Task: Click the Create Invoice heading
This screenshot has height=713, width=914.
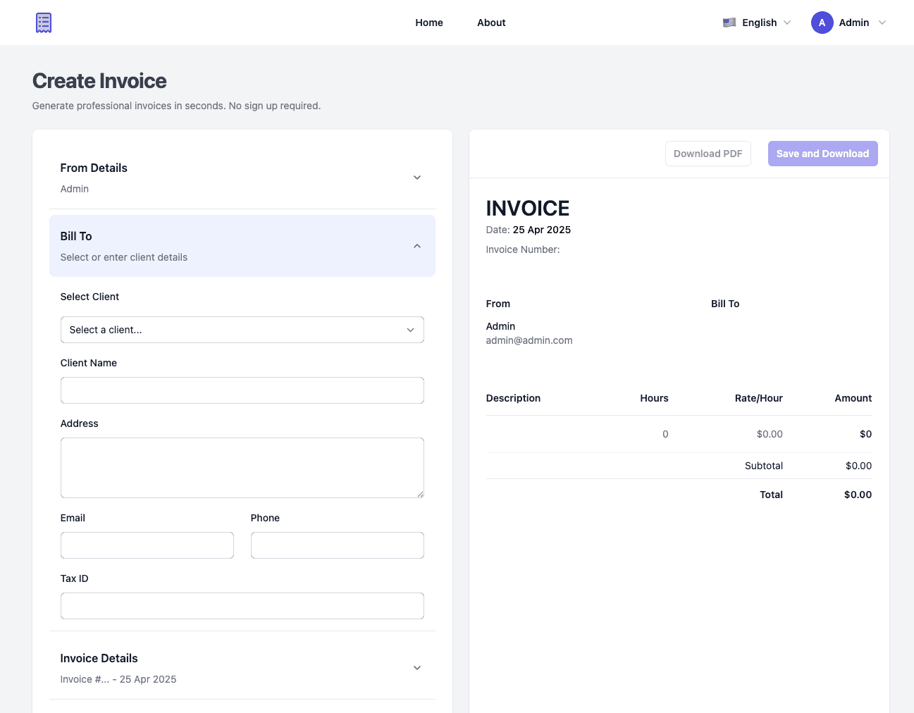Action: click(99, 81)
